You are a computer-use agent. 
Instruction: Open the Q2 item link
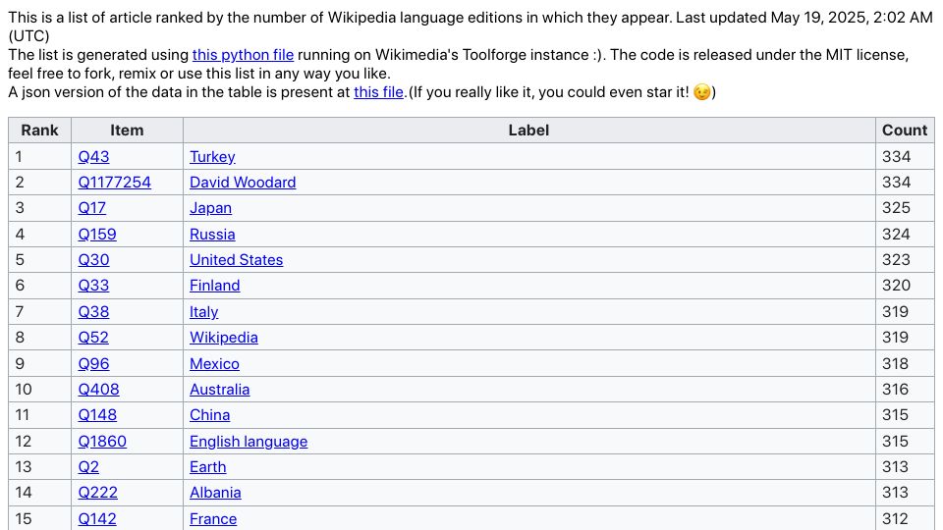[88, 467]
